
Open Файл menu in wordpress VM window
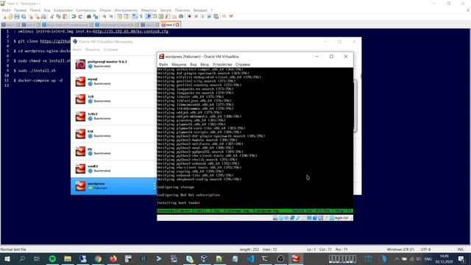pyautogui.click(x=163, y=65)
